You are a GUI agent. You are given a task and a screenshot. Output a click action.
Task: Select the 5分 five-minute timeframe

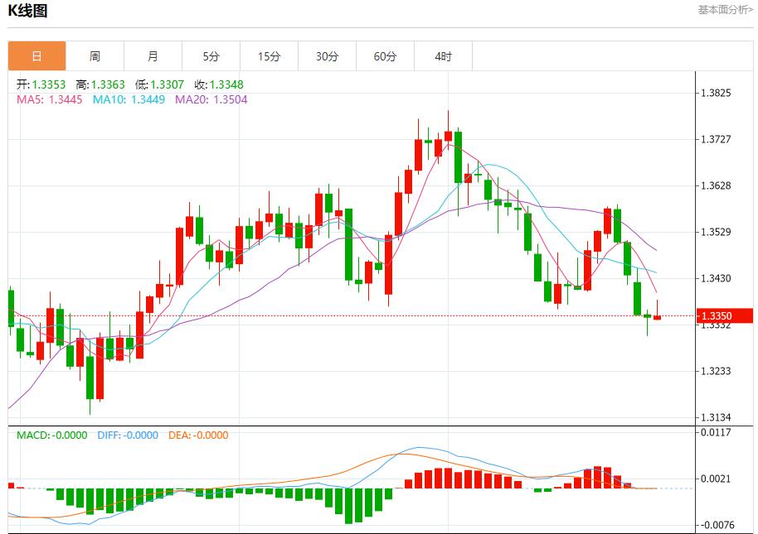[x=211, y=55]
